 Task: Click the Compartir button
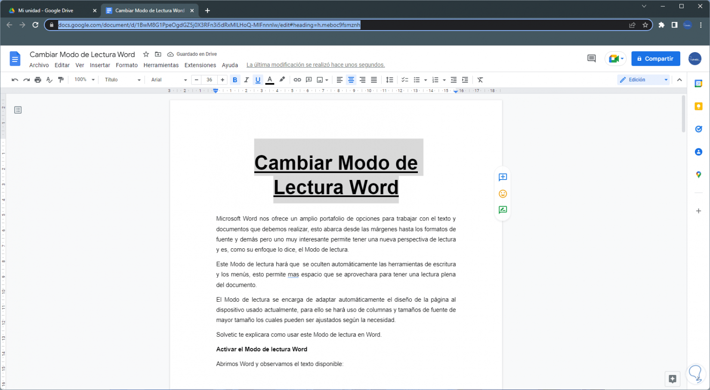click(x=655, y=59)
